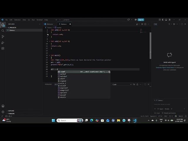This screenshot has width=188, height=141.
Task: Click the Default permissions option
Action: 169,113
